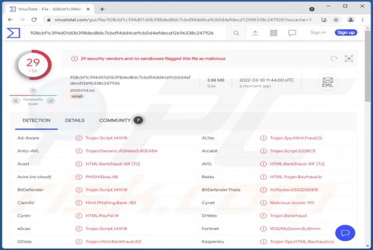Select the VirusTotal browser tab
The width and height of the screenshot is (373, 250).
[x=49, y=9]
